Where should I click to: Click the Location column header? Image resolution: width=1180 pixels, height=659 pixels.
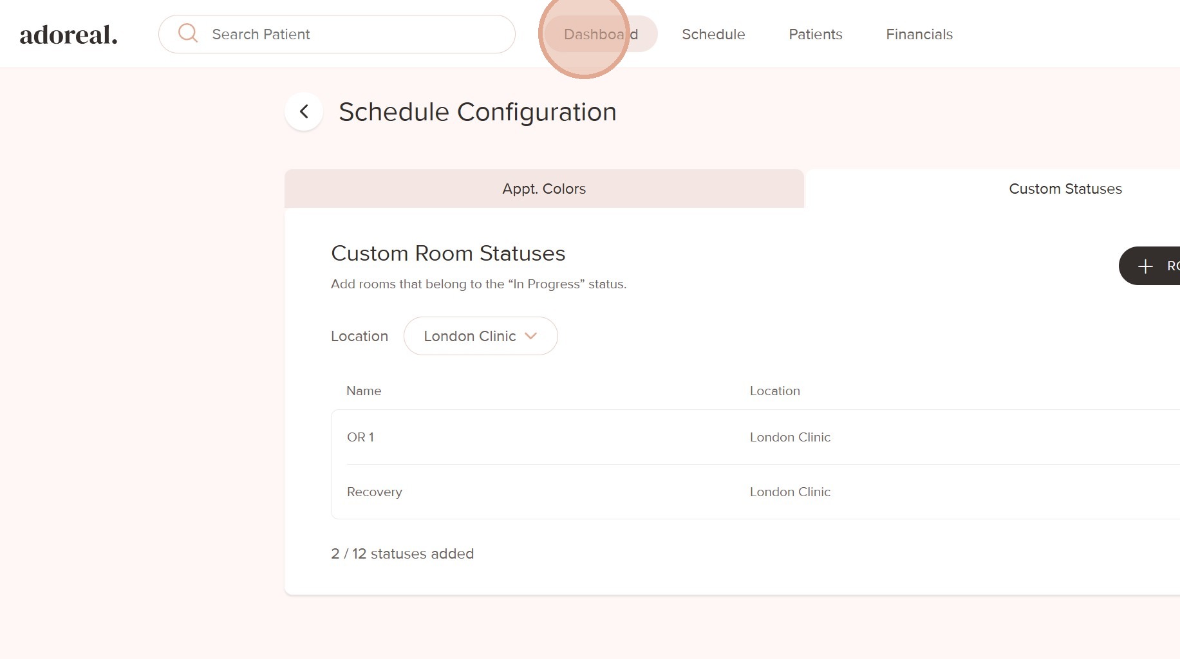[774, 391]
